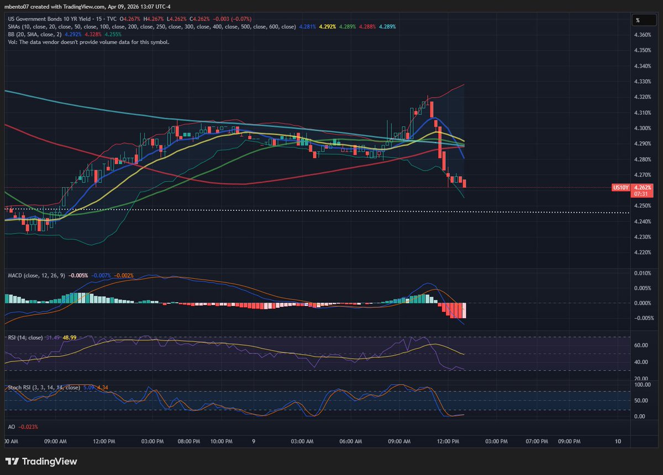Click 0.010% on the MACD scale
The height and width of the screenshot is (475, 663).
[643, 273]
